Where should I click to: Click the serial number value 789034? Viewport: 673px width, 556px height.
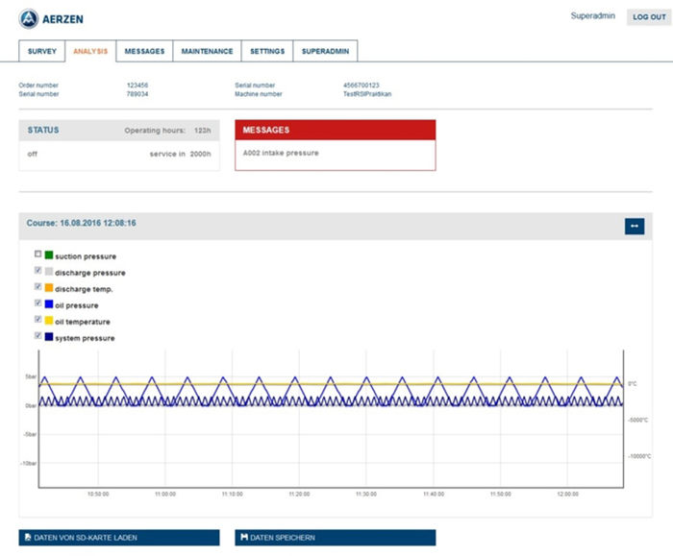(137, 94)
